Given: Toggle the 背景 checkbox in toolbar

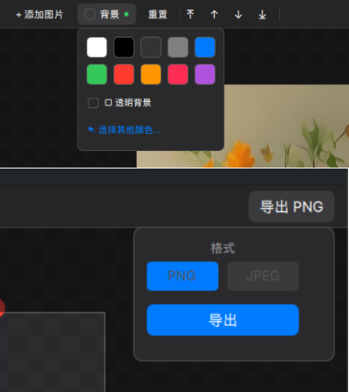Looking at the screenshot, I should point(90,14).
